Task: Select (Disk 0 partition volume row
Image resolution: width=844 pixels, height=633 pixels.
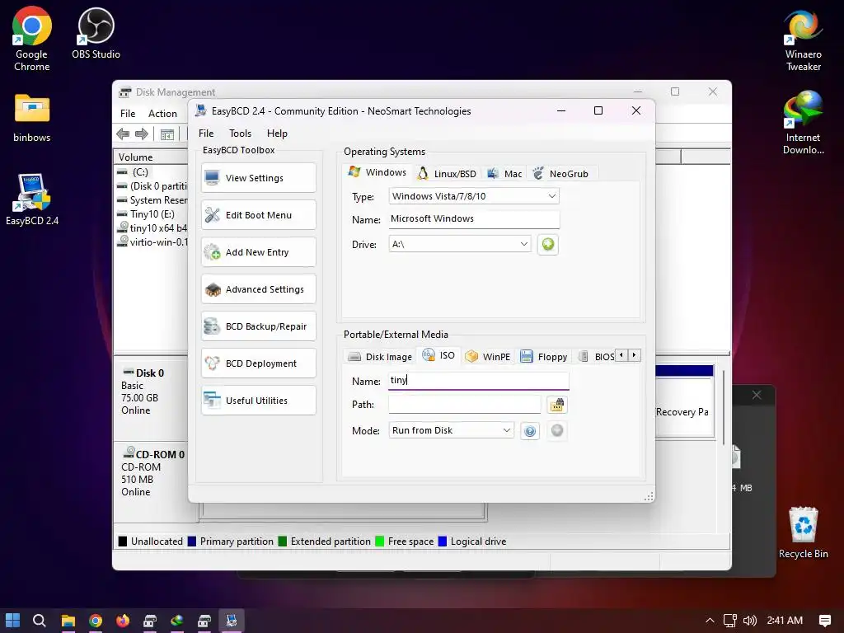Action: point(152,186)
